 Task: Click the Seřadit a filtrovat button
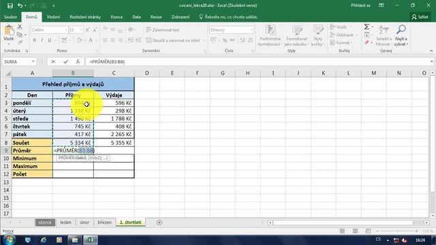click(x=384, y=35)
